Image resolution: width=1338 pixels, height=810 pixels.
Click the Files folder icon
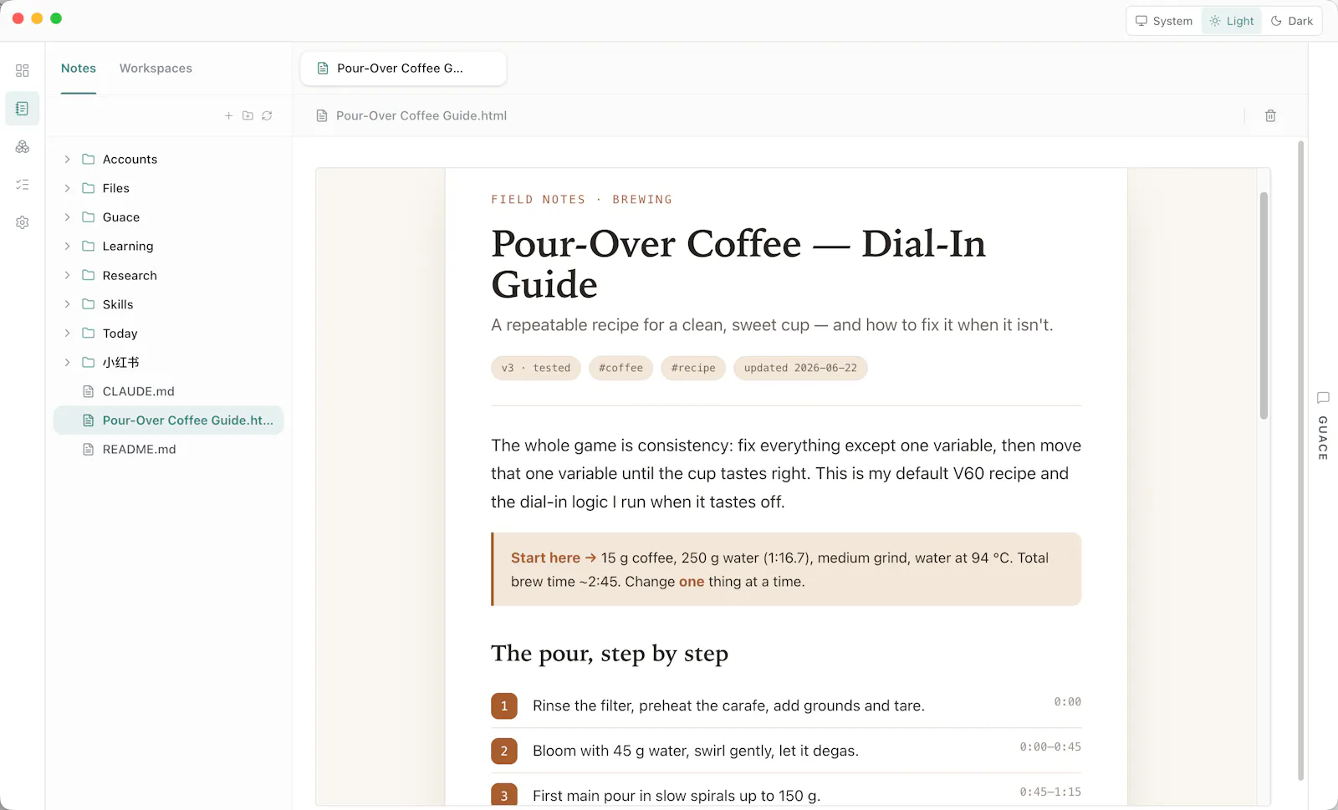coord(88,188)
